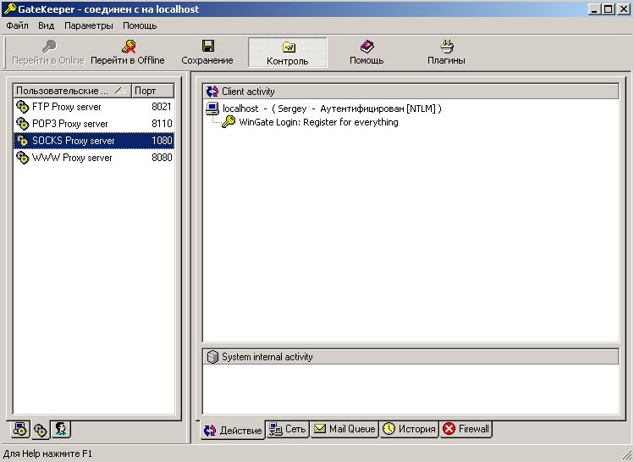Image resolution: width=634 pixels, height=462 pixels.
Task: Click port value 8021
Action: pyautogui.click(x=162, y=107)
